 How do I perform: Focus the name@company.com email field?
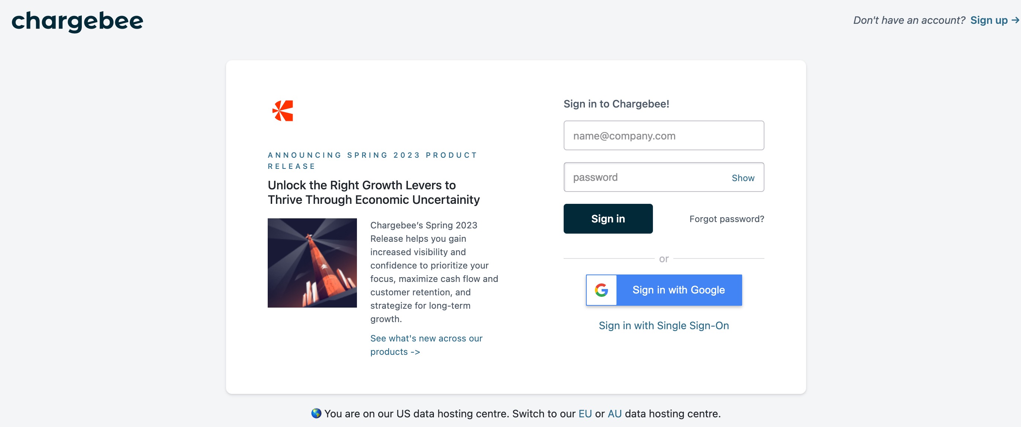click(663, 136)
